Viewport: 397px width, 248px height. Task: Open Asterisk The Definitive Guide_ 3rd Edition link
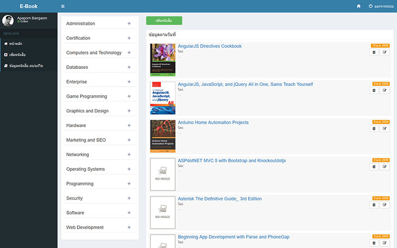[220, 199]
